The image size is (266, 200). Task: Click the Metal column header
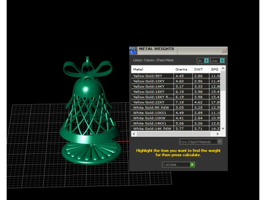tap(152, 69)
